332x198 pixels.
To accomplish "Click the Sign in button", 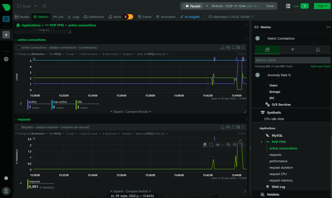I will 322,6.
